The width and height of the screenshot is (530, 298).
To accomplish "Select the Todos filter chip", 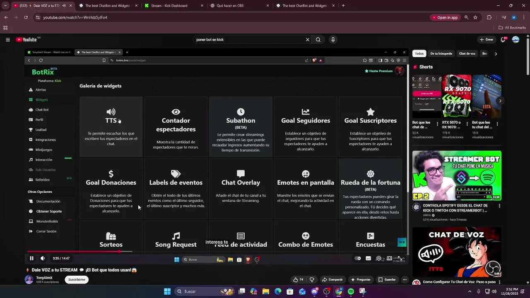I will tap(419, 53).
